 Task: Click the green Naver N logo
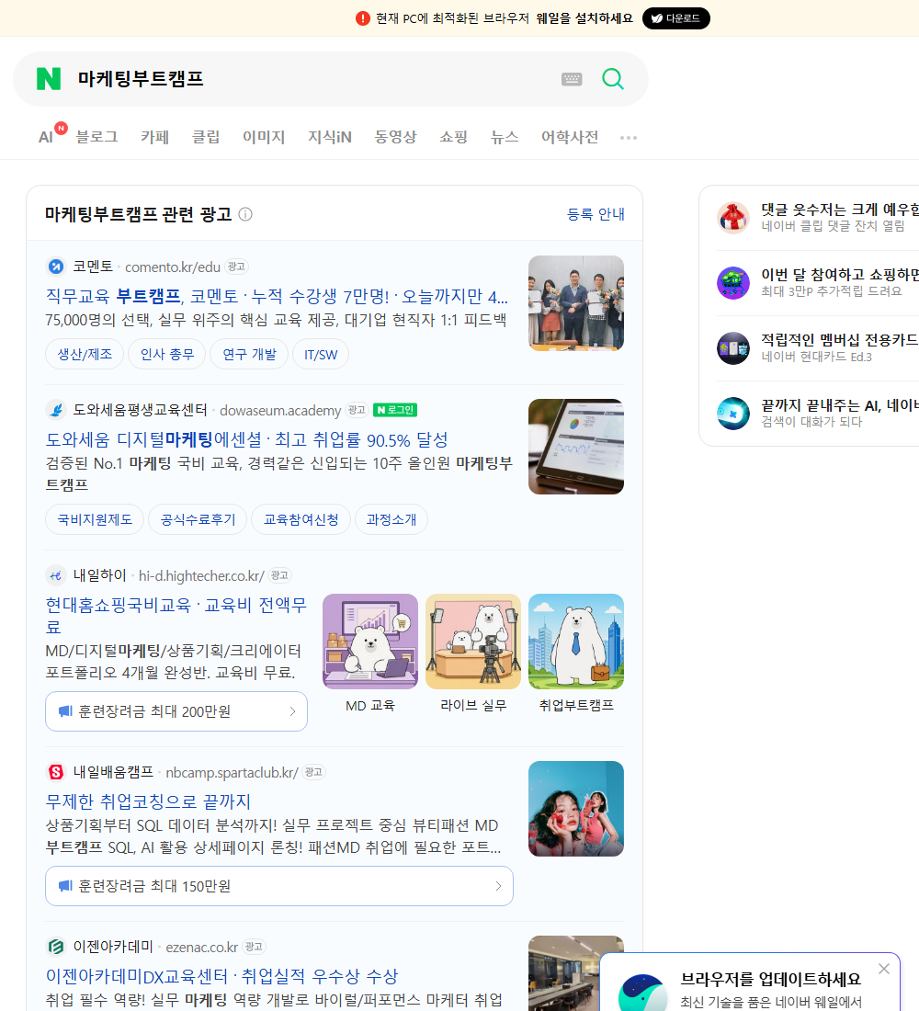click(x=49, y=79)
